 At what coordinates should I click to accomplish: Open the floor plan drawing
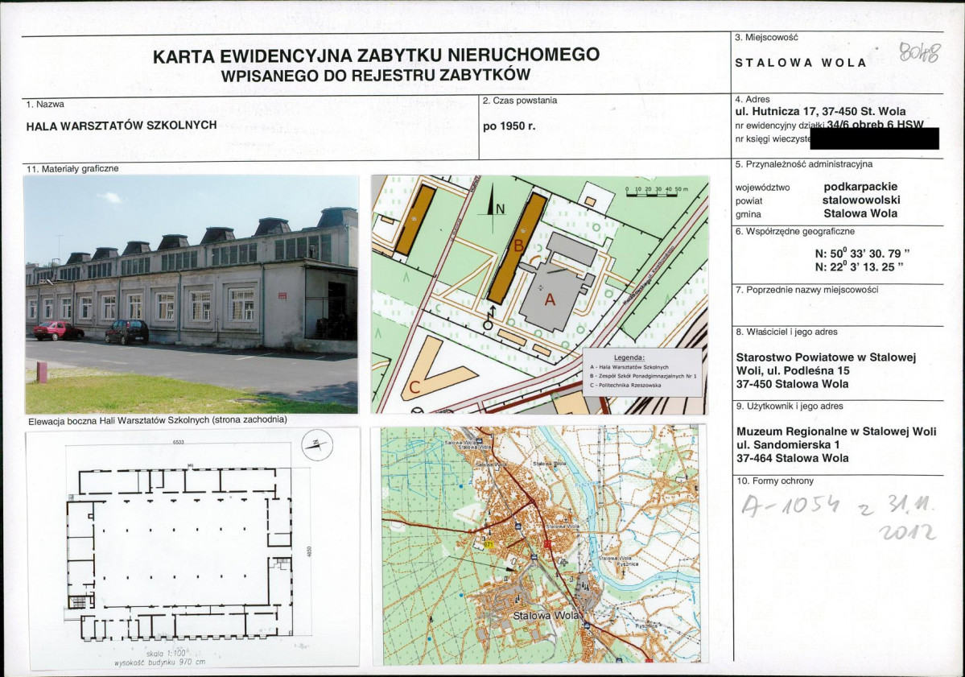[192, 547]
